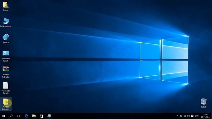Select the Windos Activator WinRAR archive icon
Image resolution: width=212 pixels, height=119 pixels.
click(x=6, y=72)
